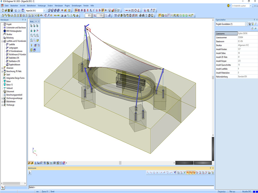Image resolution: width=258 pixels, height=193 pixels.
Task: Expand the Berechnung, FE-Netz tree node
Action: click(x=2, y=71)
